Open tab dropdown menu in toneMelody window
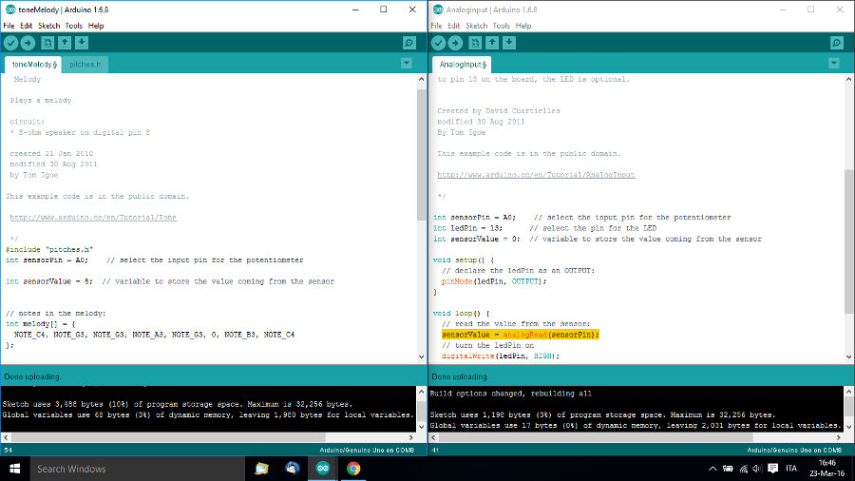855x481 pixels. pyautogui.click(x=407, y=64)
